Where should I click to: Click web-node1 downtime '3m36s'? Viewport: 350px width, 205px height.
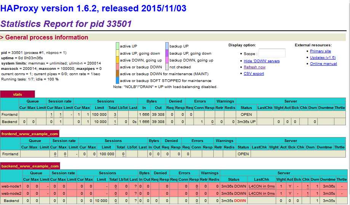pos(329,186)
